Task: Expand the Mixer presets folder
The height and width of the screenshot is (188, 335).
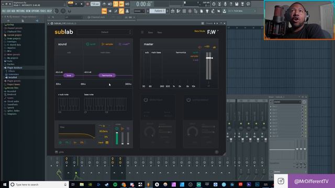Action: pos(12,54)
